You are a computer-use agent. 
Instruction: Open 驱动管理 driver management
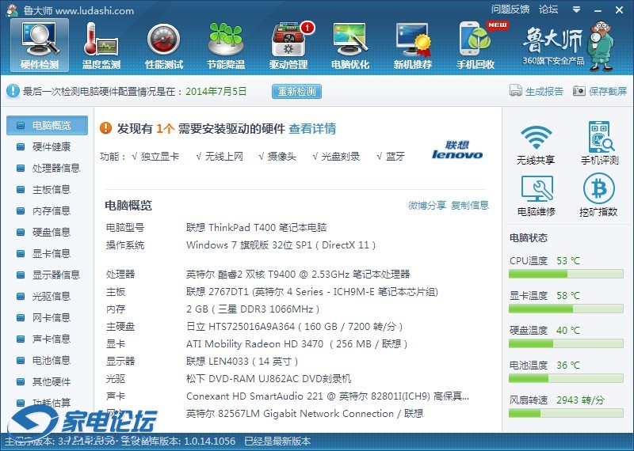click(288, 45)
